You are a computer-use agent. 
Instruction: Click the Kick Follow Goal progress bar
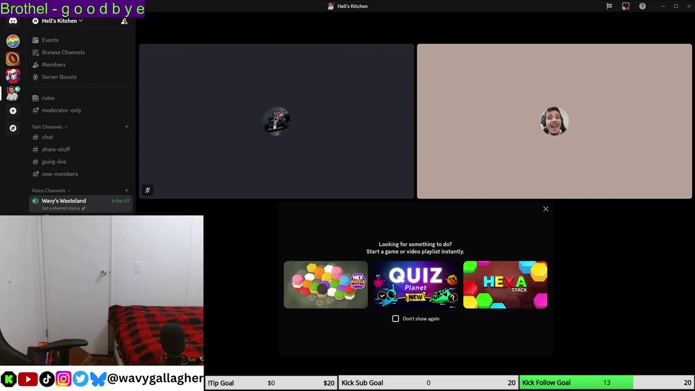tap(606, 383)
